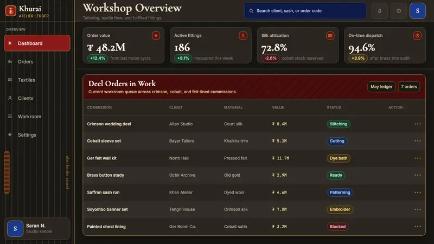
Task: Click the Stitching status badge
Action: (338, 124)
